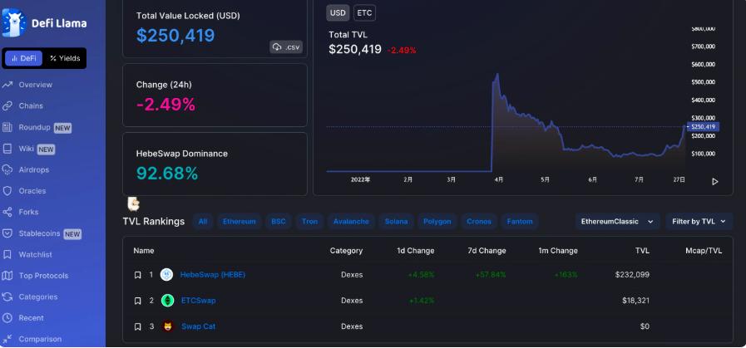Click the Oracles shield icon
This screenshot has width=746, height=348.
coord(7,191)
